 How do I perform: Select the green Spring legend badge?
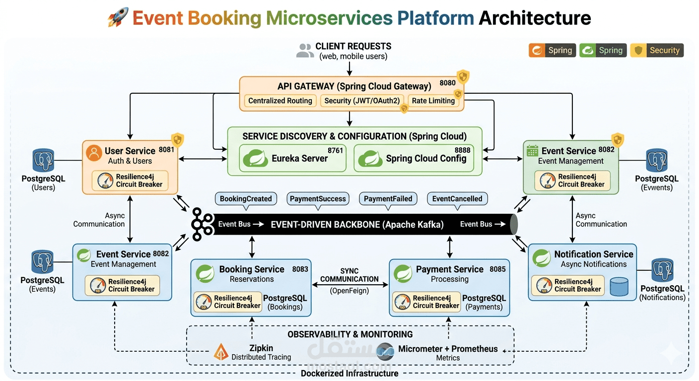click(603, 50)
